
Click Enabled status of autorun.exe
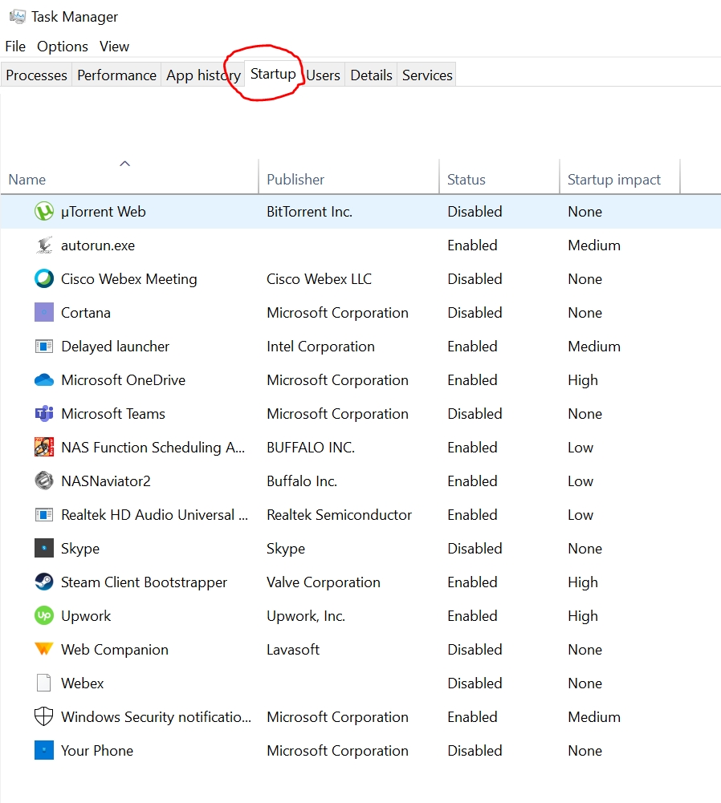472,245
